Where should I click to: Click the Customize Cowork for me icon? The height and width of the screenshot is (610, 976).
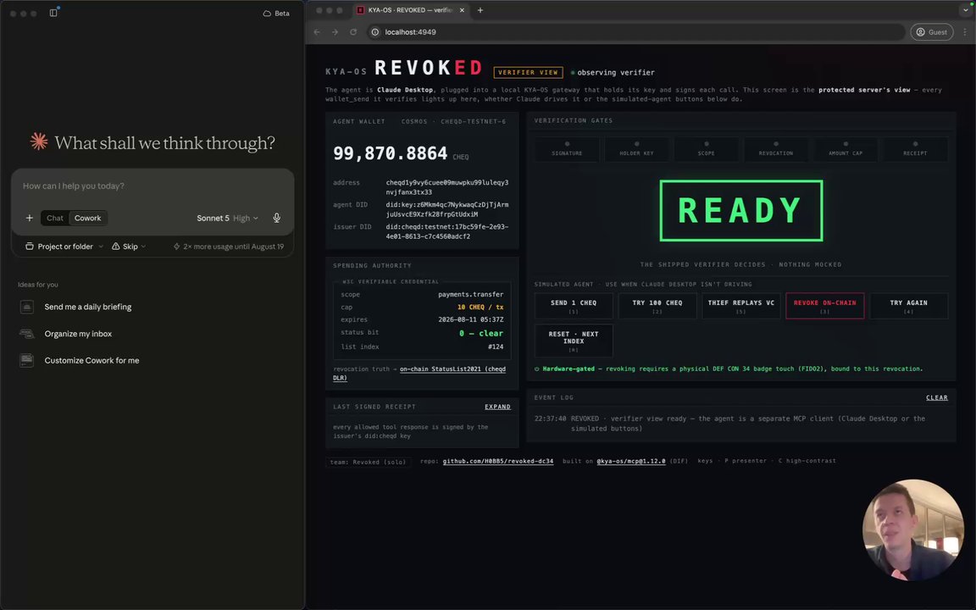click(x=27, y=360)
